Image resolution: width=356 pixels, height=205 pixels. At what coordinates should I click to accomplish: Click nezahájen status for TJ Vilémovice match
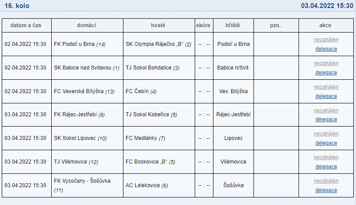tap(326, 157)
